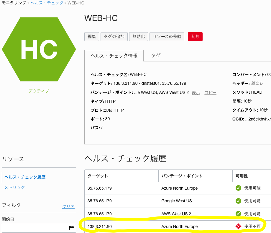
Task: Select target 35.76.65.179 in the Google West US row
Action: (x=100, y=201)
